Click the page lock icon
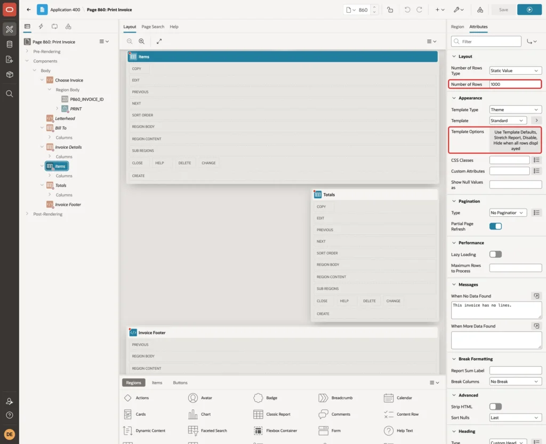 (x=390, y=10)
